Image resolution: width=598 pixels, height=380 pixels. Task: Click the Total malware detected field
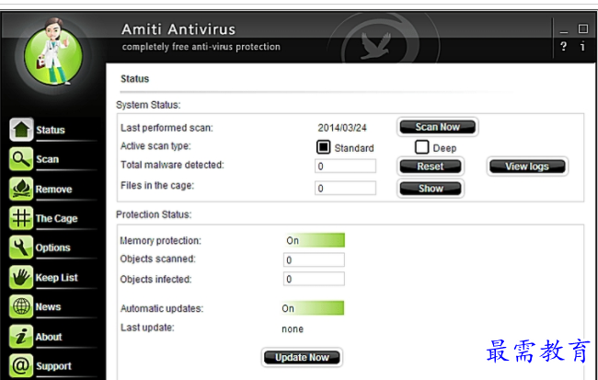[x=345, y=166]
